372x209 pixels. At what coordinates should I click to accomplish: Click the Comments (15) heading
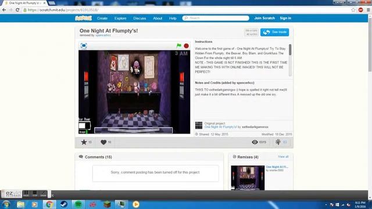[x=98, y=157]
